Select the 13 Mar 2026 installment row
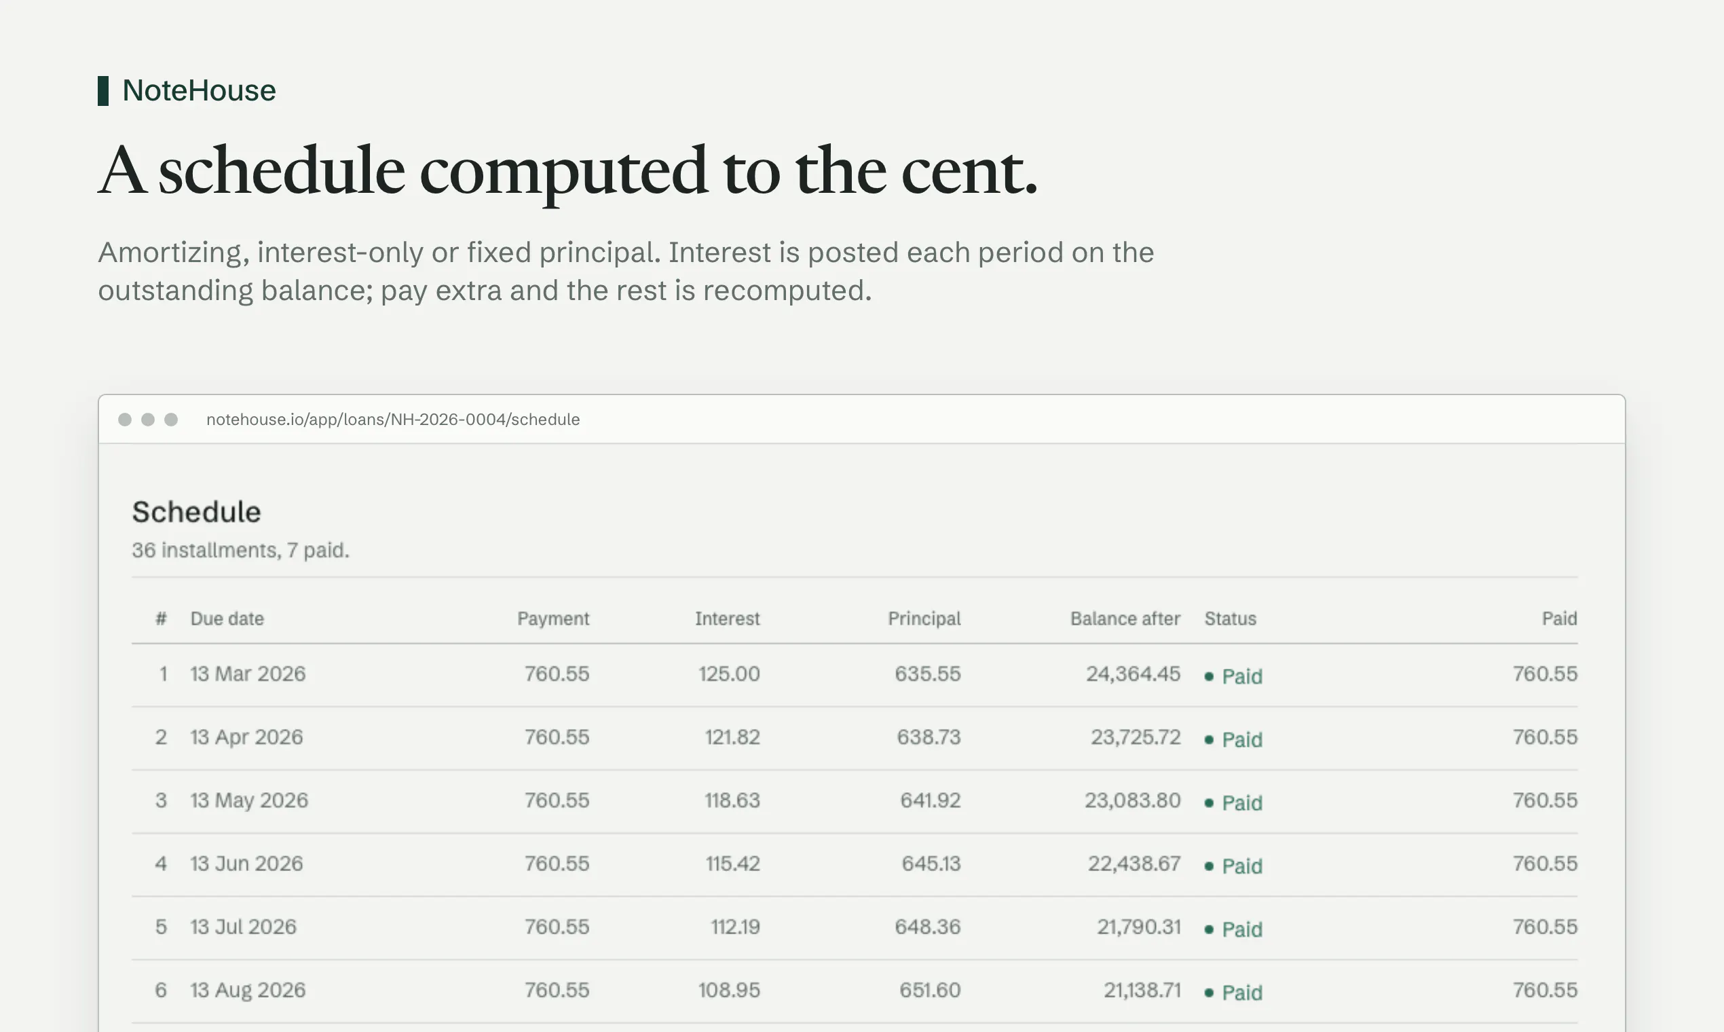This screenshot has height=1032, width=1724. coord(855,676)
